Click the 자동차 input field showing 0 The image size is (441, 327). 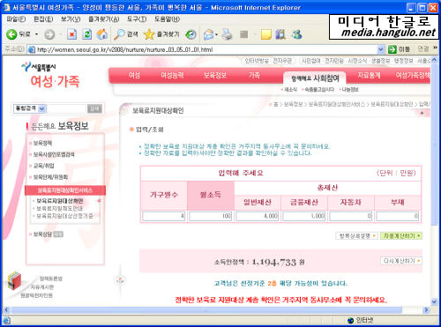click(351, 216)
